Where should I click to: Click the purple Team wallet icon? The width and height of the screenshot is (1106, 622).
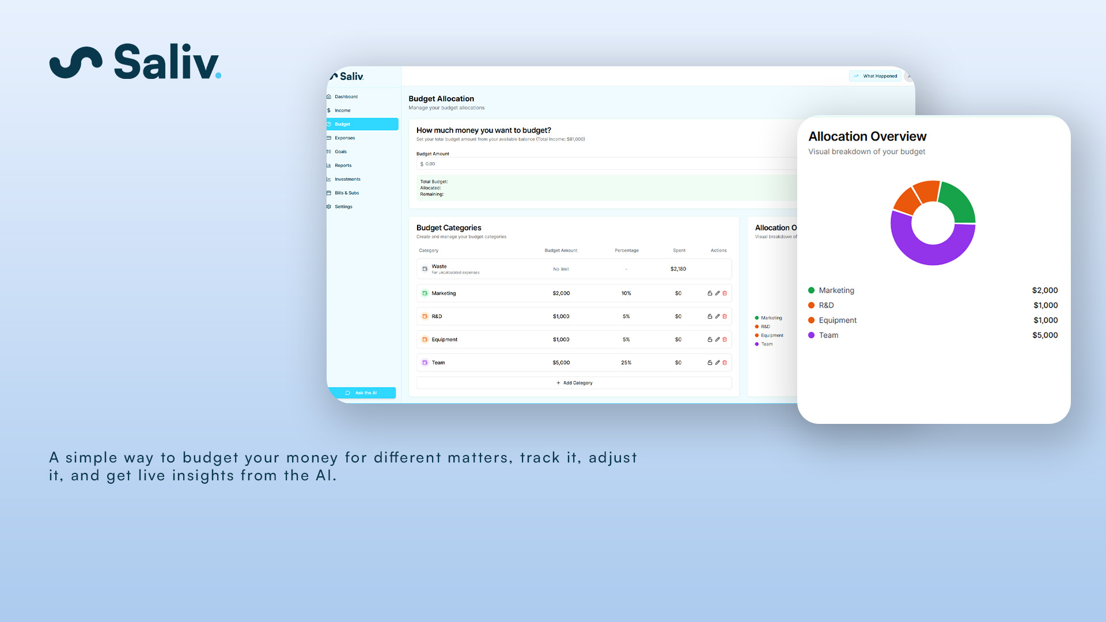pyautogui.click(x=425, y=362)
